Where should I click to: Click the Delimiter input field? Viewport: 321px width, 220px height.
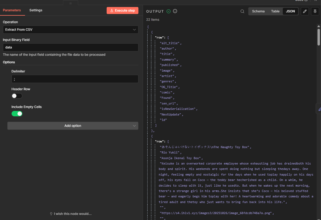tap(75, 79)
